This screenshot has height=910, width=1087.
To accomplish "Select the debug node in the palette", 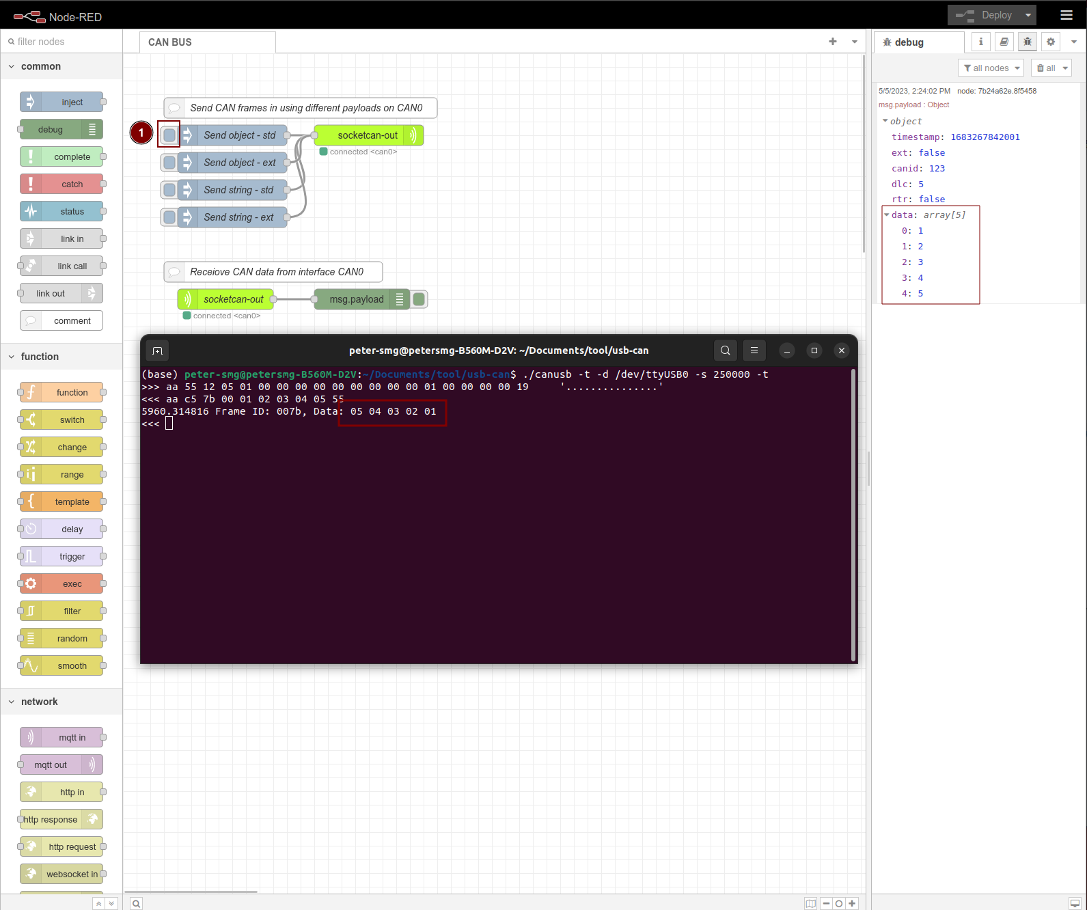I will [61, 129].
